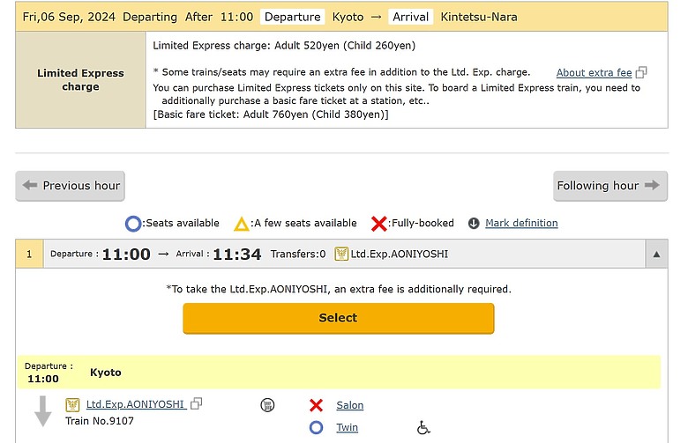
Task: Click the external window icon beside About extra fee
Action: pos(641,72)
